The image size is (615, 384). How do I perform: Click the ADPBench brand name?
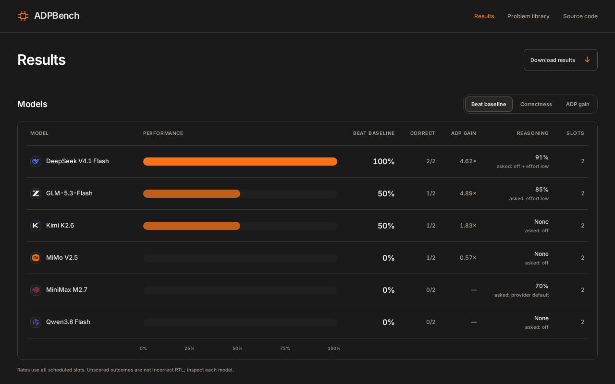pos(57,16)
